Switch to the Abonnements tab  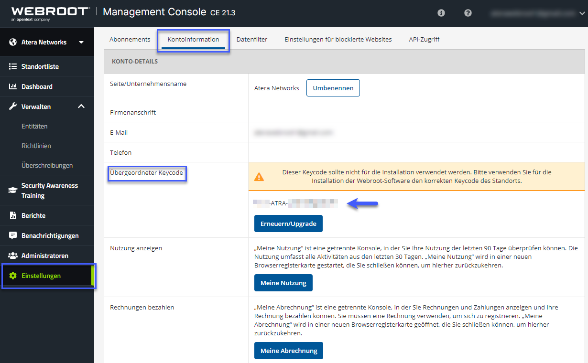point(130,39)
